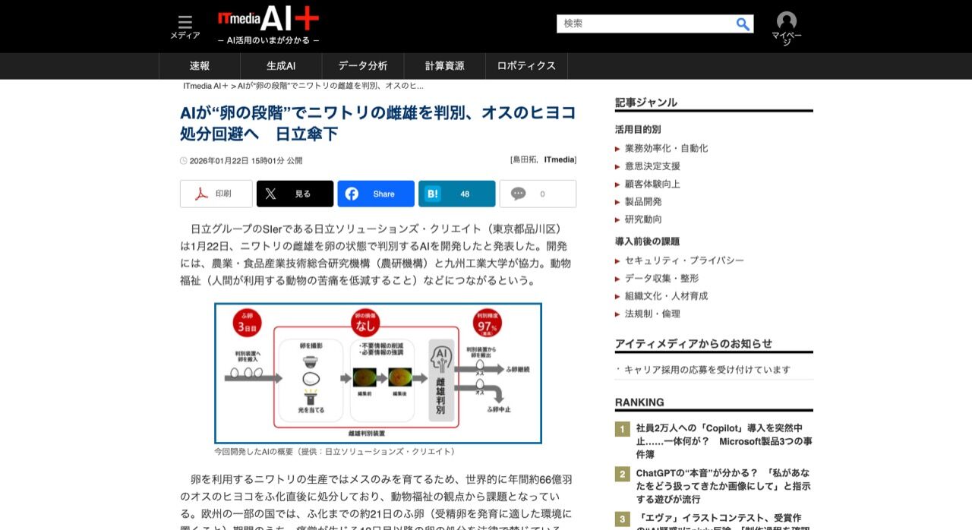Switch to the 計算資源 tab
972x530 pixels.
[x=445, y=66]
